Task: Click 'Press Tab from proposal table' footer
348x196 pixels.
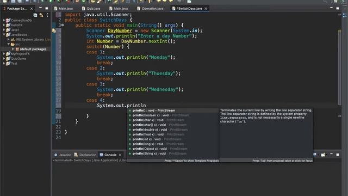Action: click(x=282, y=161)
